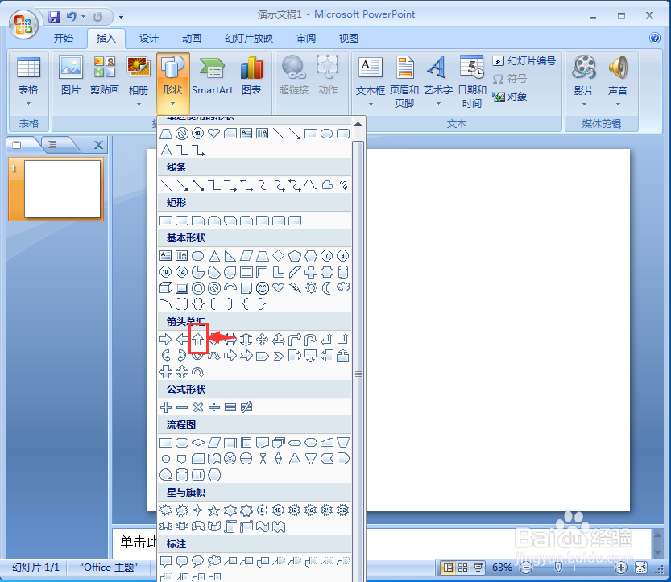The height and width of the screenshot is (582, 671).
Task: Pick the oval callout in 标注
Action: coord(197,560)
